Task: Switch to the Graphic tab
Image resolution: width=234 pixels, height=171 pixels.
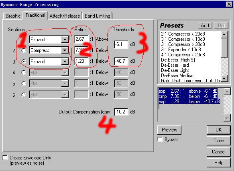Action: 13,16
